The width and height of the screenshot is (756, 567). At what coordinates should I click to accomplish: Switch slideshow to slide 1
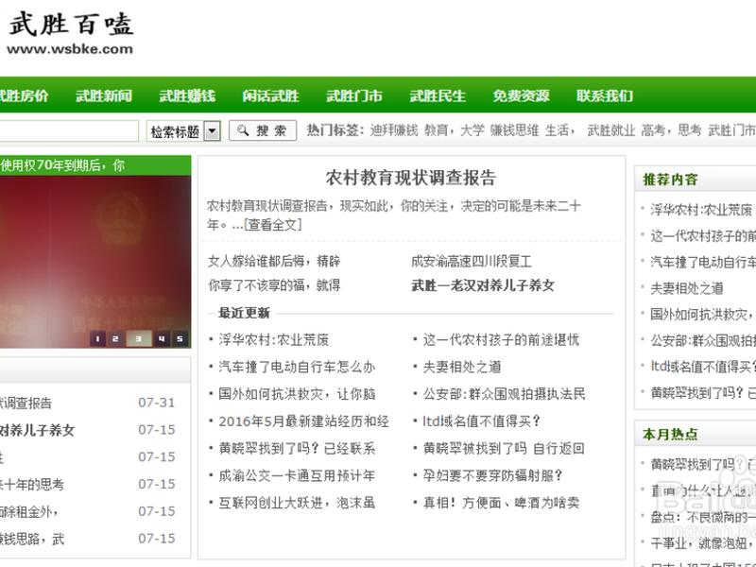(x=98, y=339)
